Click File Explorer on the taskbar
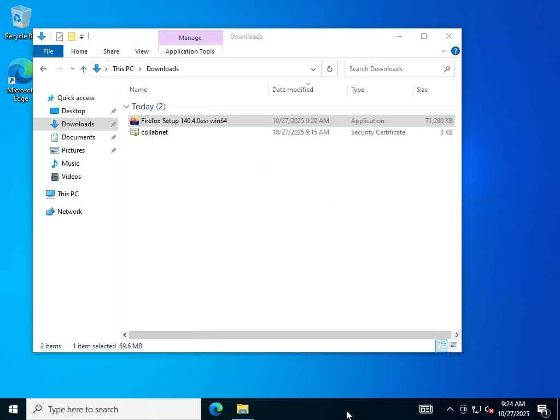Viewport: 560px width, 420px height. point(242,409)
